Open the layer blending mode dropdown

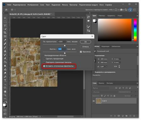click(105, 92)
